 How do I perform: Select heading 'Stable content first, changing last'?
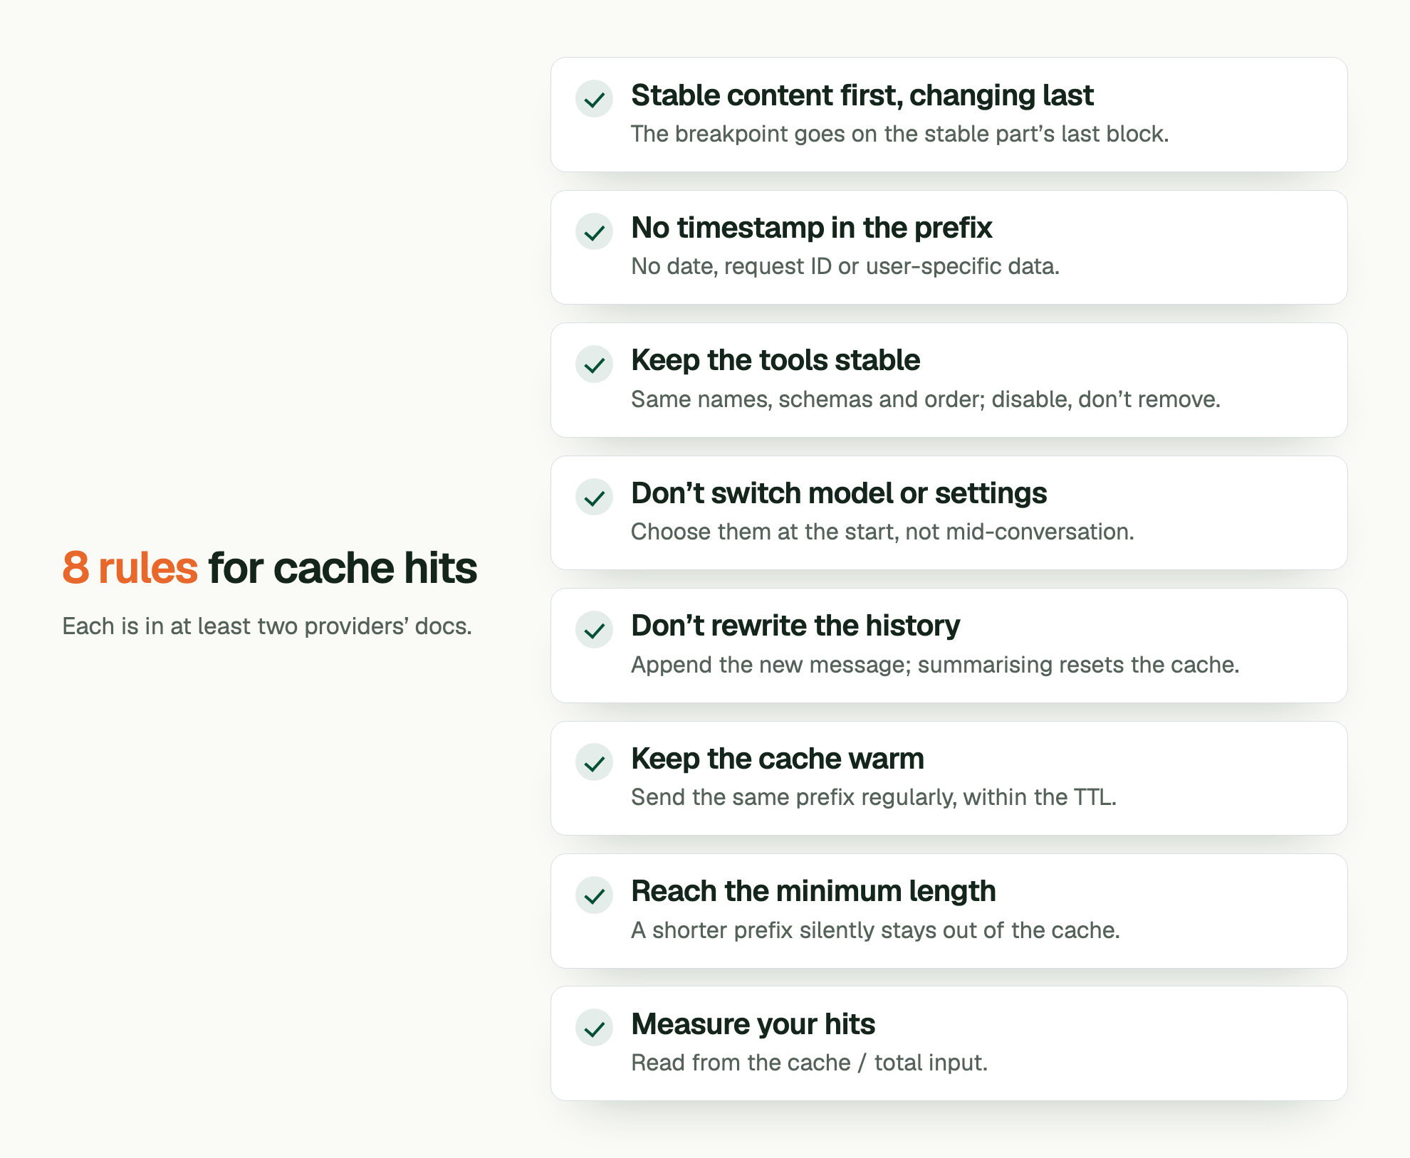point(862,95)
